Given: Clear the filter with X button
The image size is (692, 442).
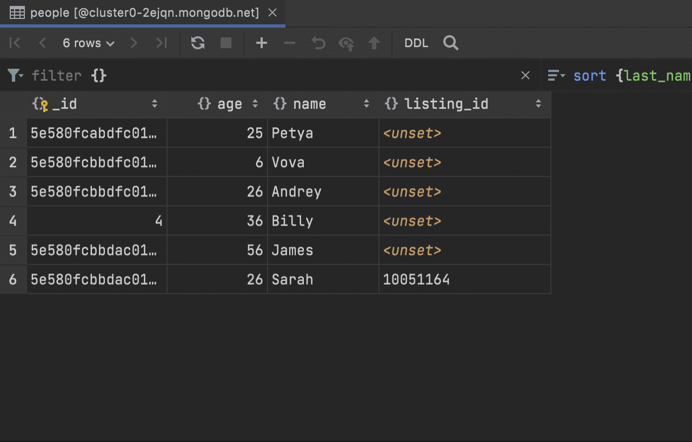Looking at the screenshot, I should (x=525, y=75).
